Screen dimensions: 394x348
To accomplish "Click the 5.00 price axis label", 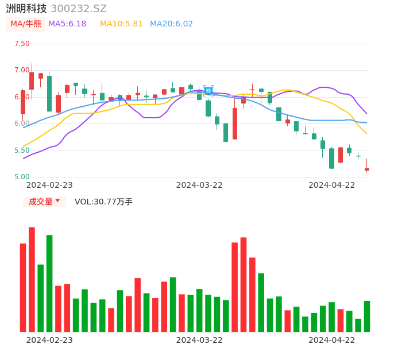I will tap(22, 177).
